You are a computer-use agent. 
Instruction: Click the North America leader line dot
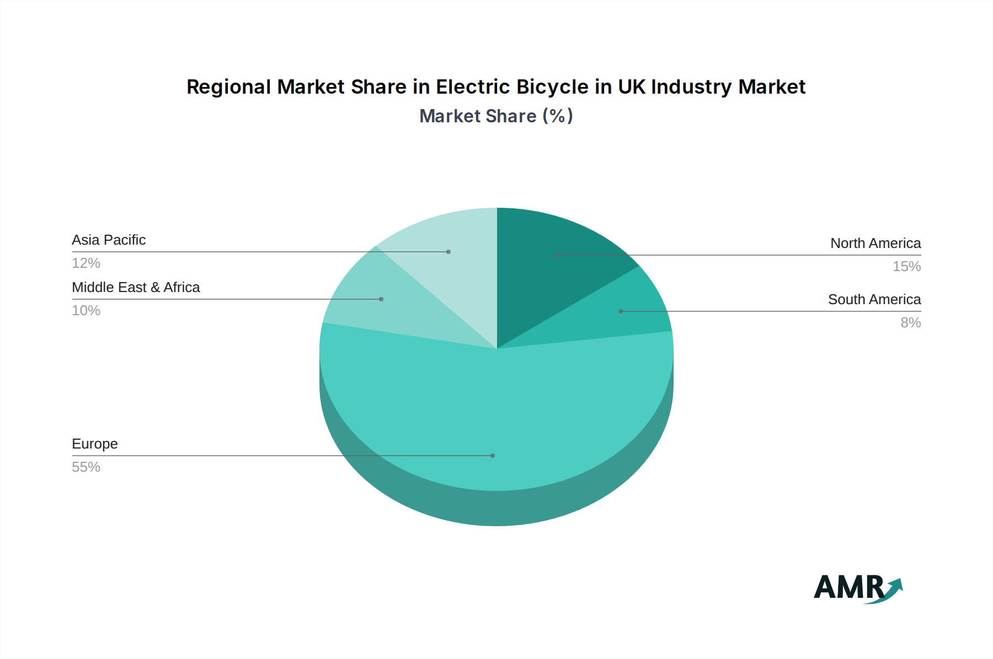pos(555,255)
